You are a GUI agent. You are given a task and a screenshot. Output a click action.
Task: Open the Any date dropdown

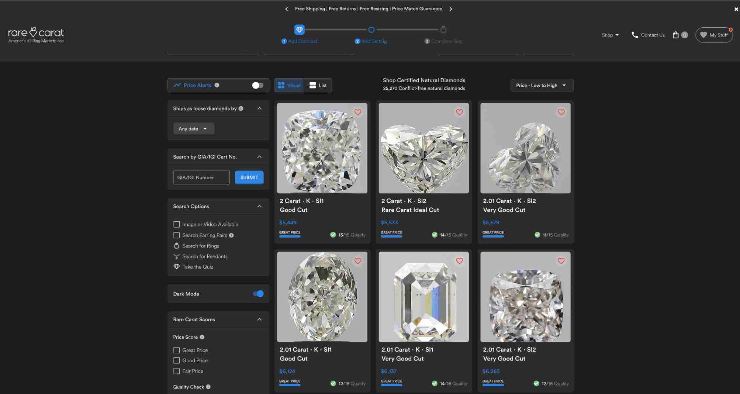click(194, 129)
